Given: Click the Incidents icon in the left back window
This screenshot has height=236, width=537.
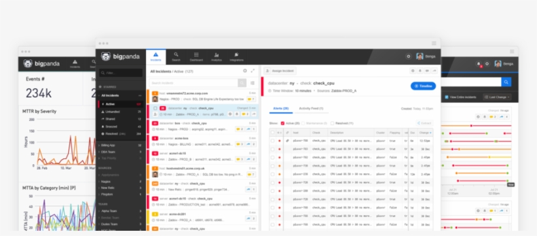Looking at the screenshot, I should pyautogui.click(x=75, y=63).
